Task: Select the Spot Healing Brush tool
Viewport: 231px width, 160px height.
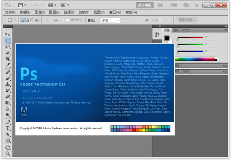Action: (8, 72)
